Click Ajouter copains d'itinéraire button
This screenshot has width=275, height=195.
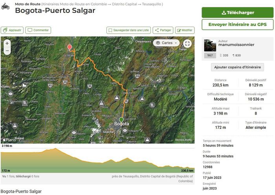(x=237, y=67)
